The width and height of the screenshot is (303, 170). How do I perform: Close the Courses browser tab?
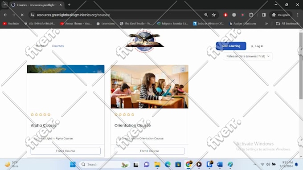coord(61,5)
